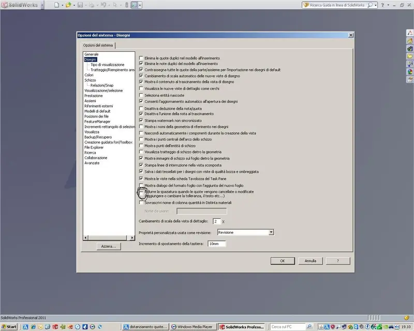
Task: Expand the New document dropdown arrow
Action: tap(62, 5)
